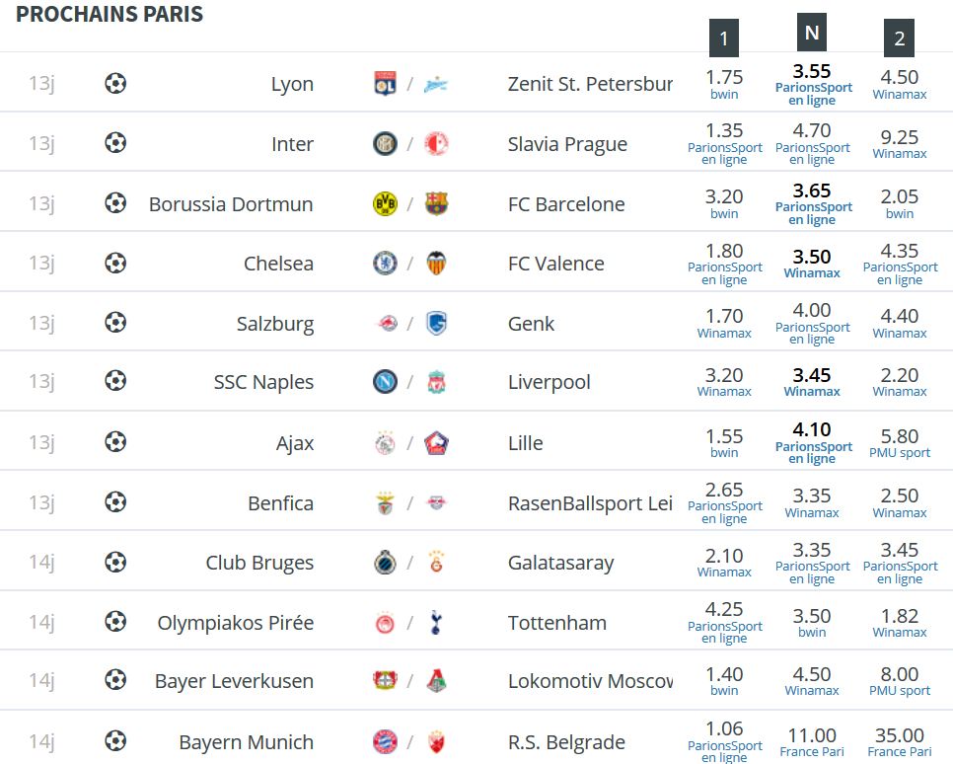The height and width of the screenshot is (764, 953).
Task: Click the Chelsea club badge
Action: point(385,264)
